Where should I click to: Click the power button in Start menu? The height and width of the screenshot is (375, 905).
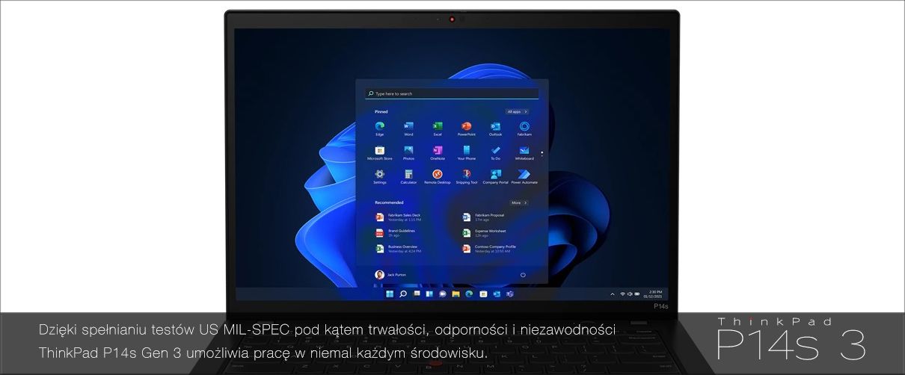pyautogui.click(x=523, y=275)
